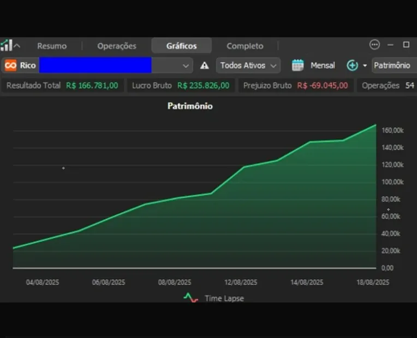Click the 20,00k axis label

391,251
